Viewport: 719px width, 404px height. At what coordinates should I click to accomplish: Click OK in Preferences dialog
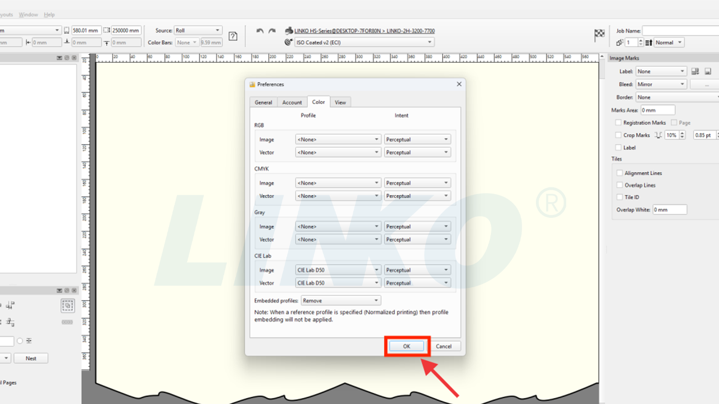[407, 346]
